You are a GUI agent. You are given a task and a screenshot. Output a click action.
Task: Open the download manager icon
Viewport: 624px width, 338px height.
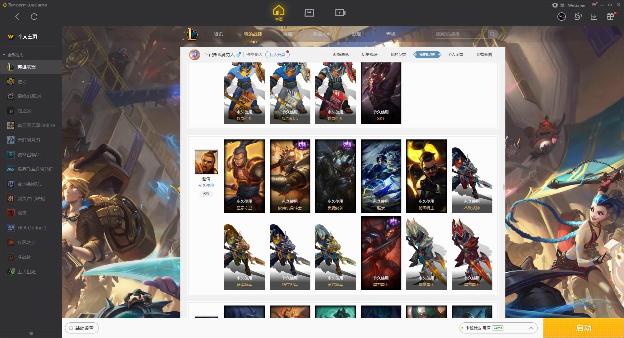(594, 17)
